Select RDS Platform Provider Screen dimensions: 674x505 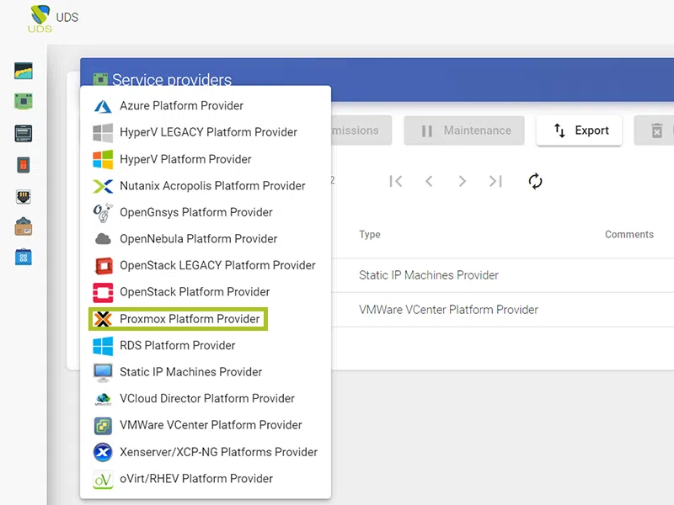206,346
